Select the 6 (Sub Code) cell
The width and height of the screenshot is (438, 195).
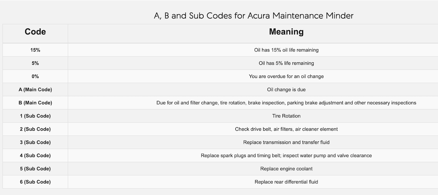coord(35,182)
